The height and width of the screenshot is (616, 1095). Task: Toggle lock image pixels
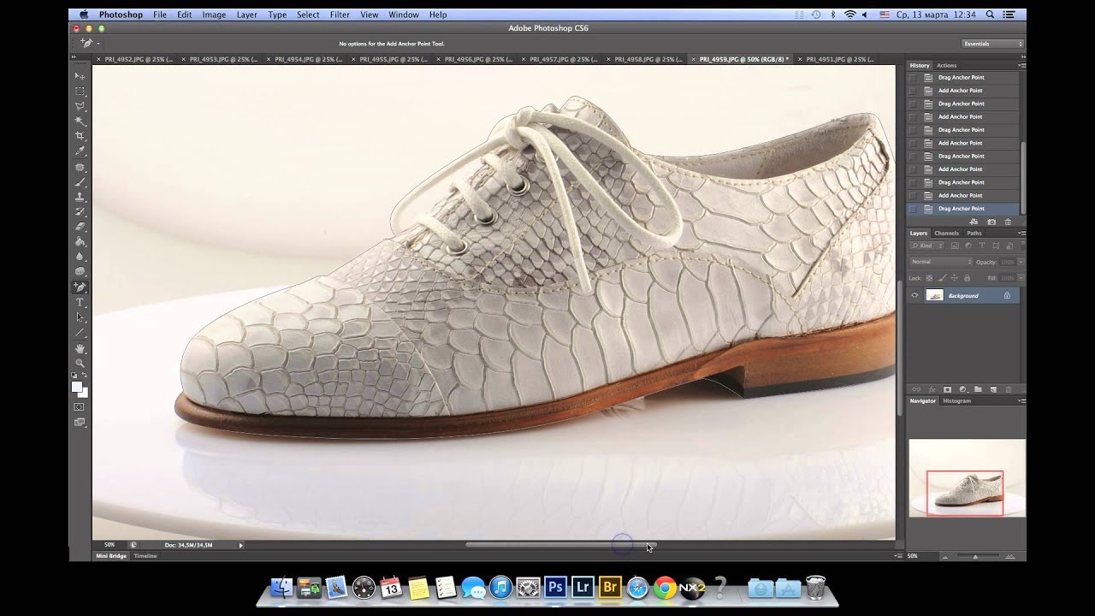942,278
